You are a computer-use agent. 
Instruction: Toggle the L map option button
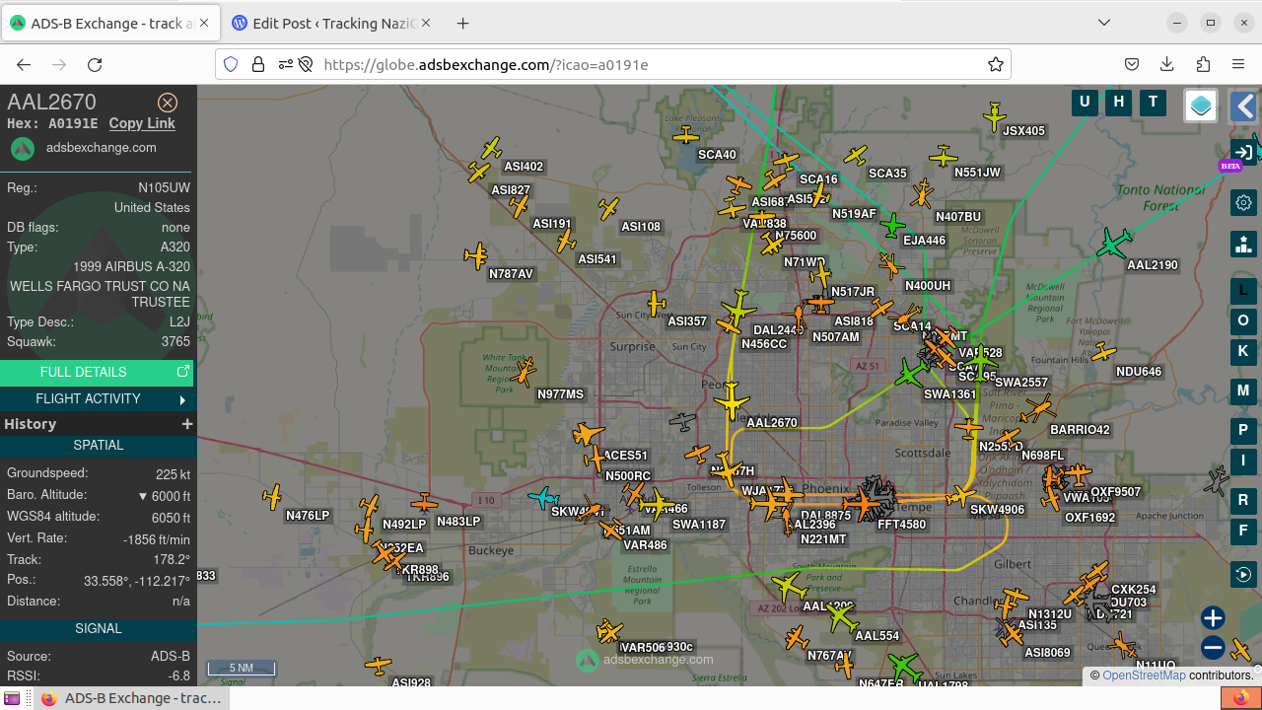(1243, 290)
